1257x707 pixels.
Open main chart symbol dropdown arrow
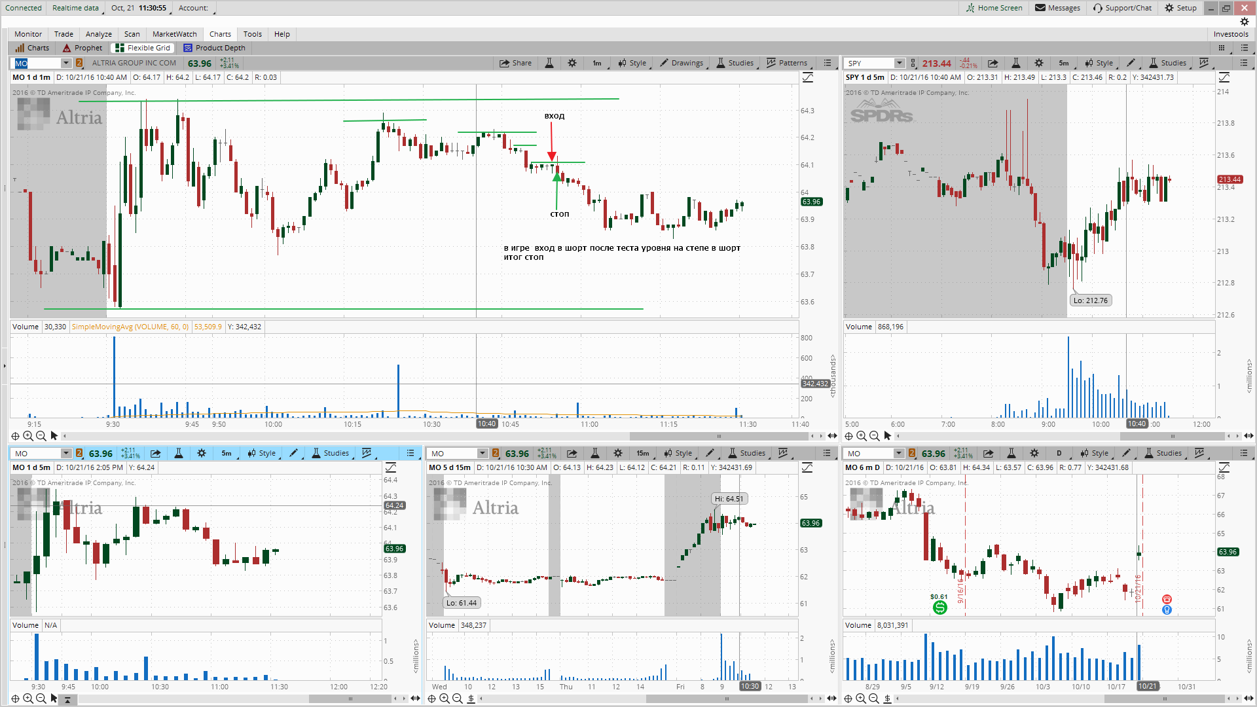(66, 63)
